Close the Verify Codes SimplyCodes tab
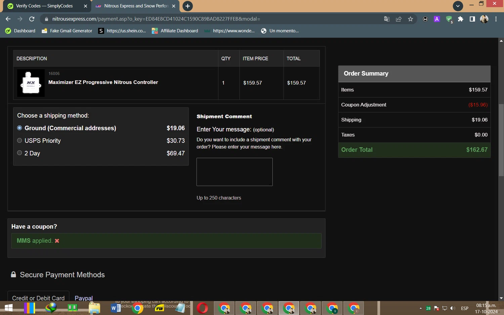 (x=85, y=6)
